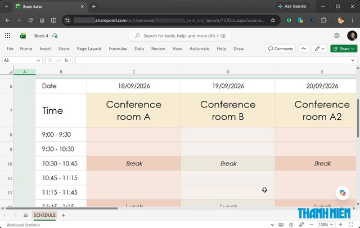Select the 10:30 - 10:45 time cell

pos(61,163)
